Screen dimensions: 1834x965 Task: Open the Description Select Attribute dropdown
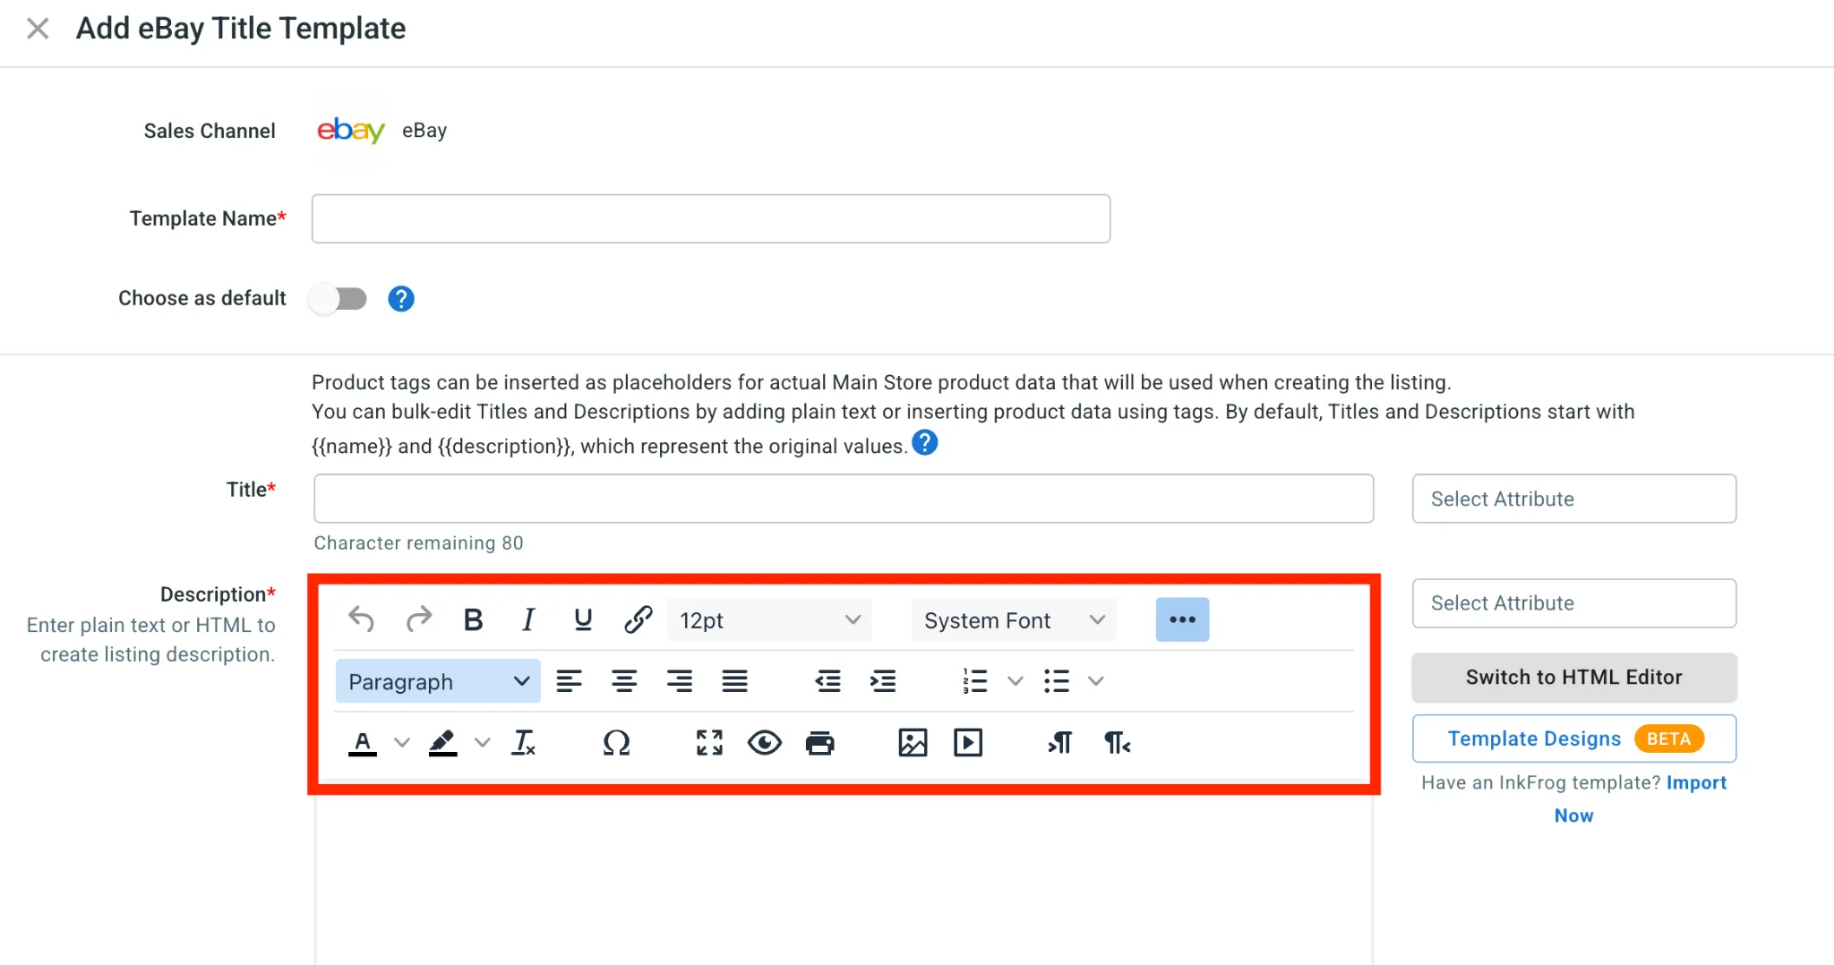point(1574,603)
